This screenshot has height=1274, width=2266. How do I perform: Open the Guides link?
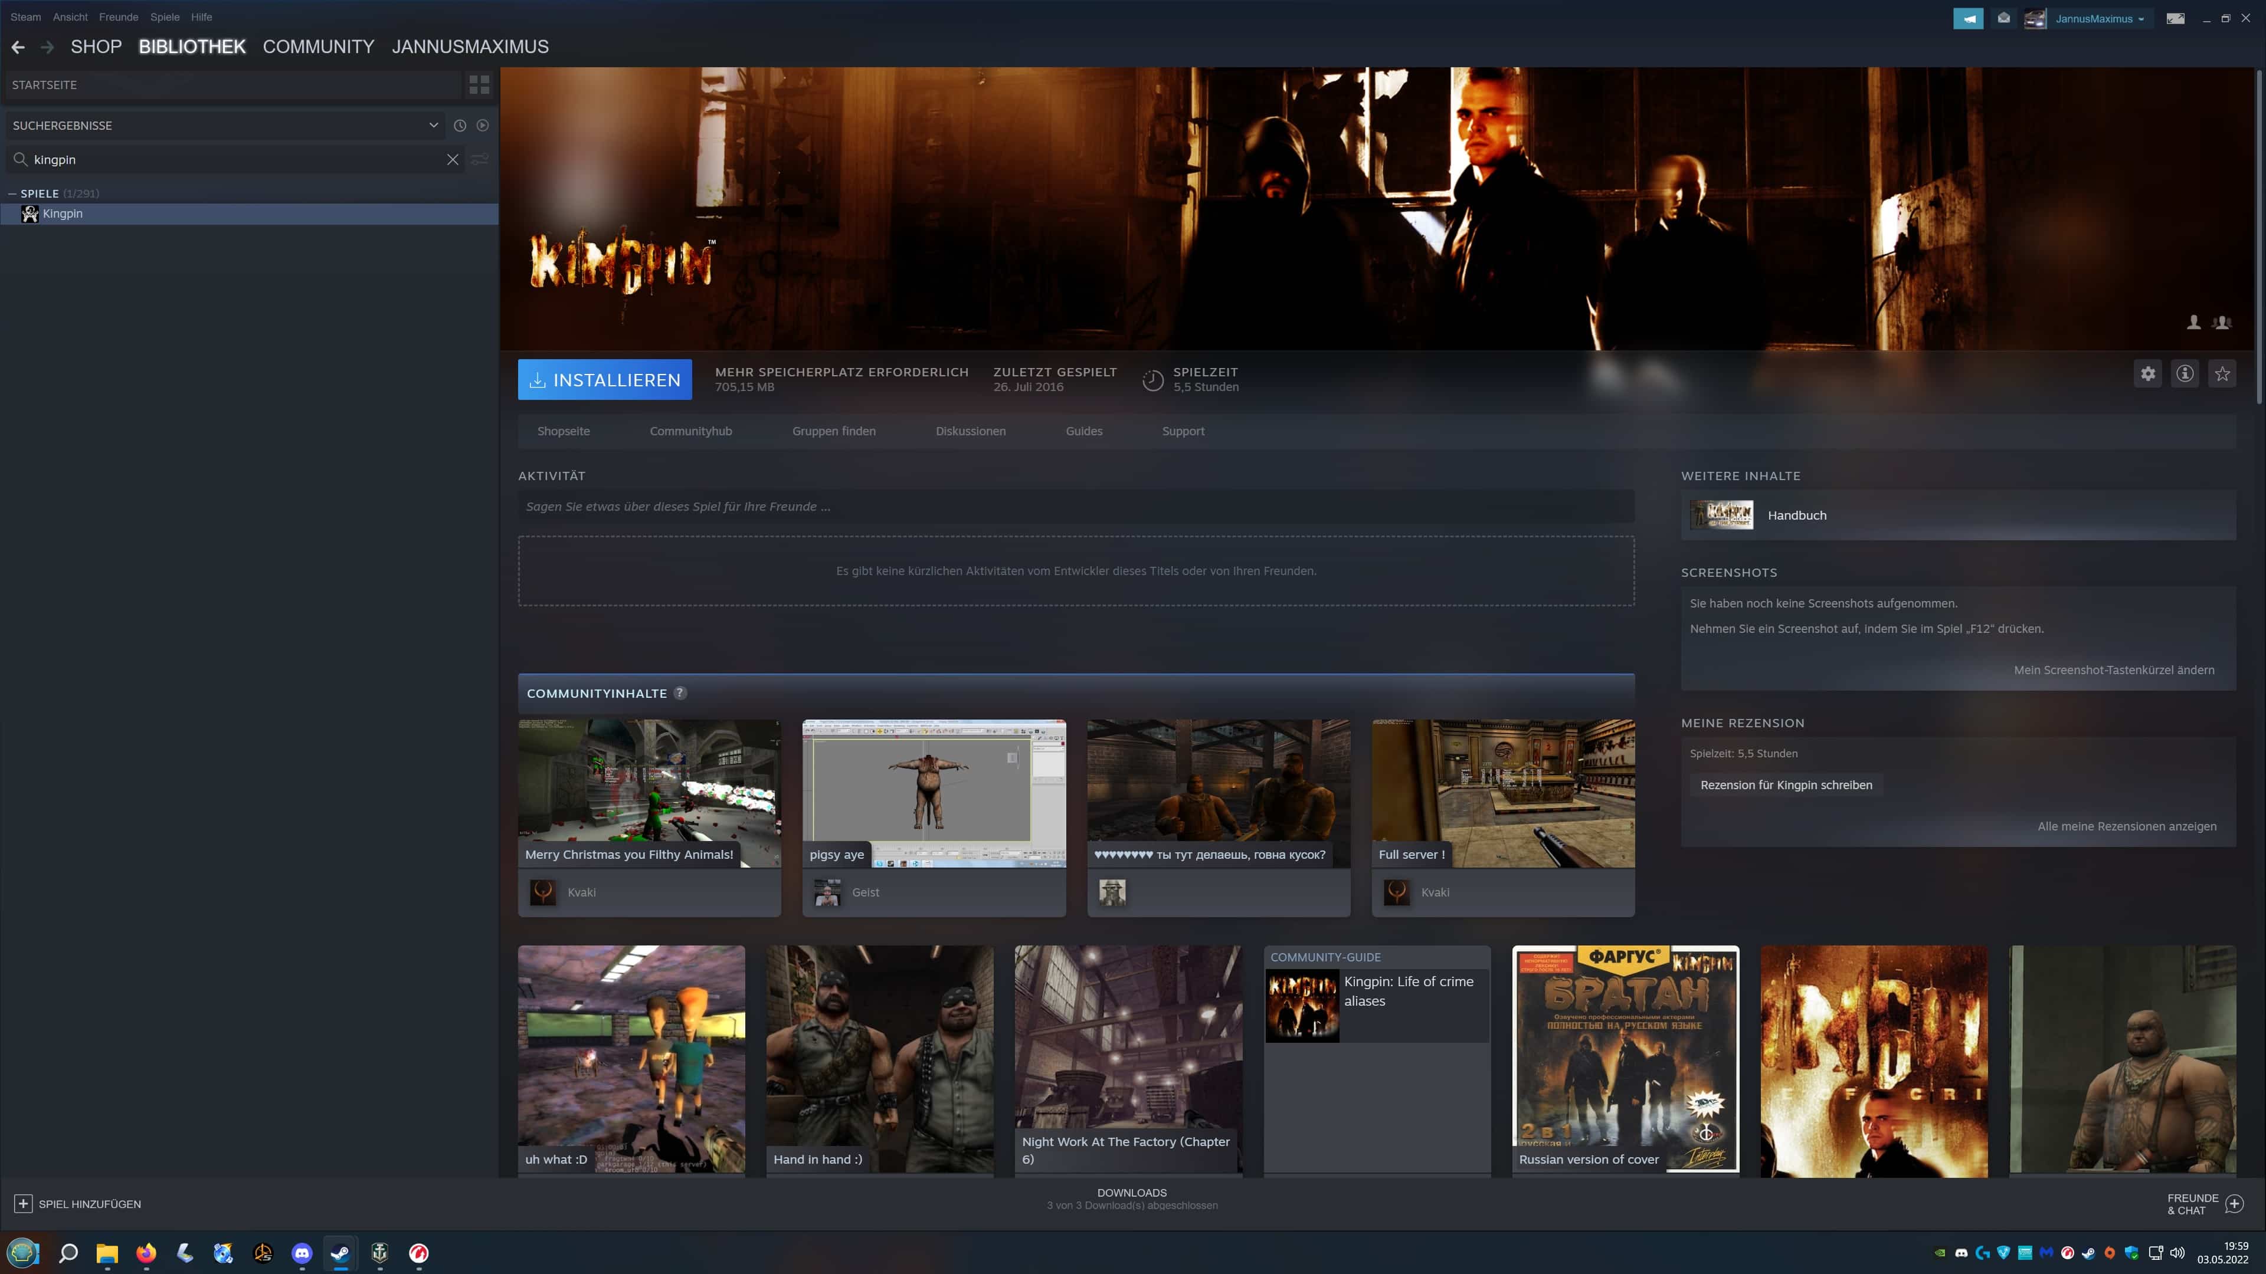click(1084, 431)
